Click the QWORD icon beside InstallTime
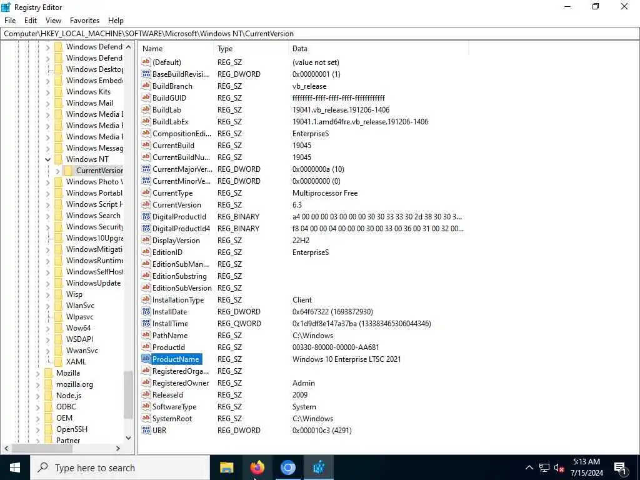Screen dimensions: 640x480 146,323
